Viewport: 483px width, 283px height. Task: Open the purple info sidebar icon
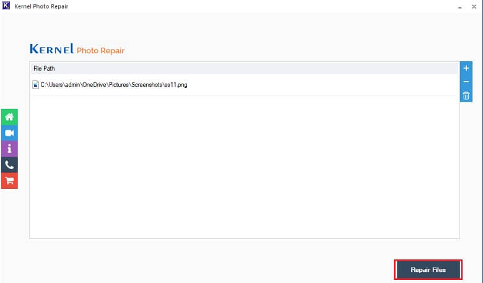click(x=9, y=149)
